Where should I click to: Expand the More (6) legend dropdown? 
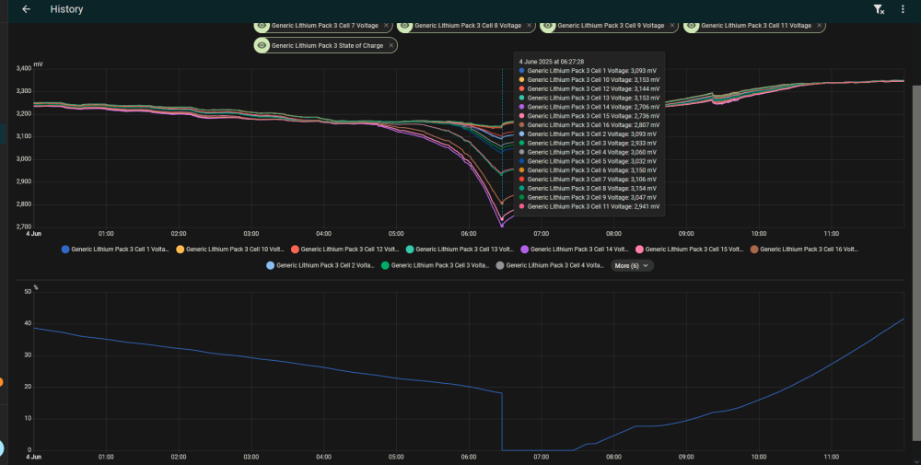coord(632,265)
